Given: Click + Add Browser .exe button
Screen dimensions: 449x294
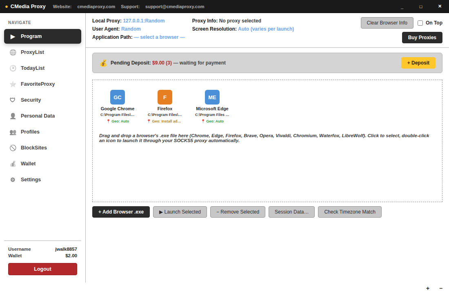Looking at the screenshot, I should click(121, 212).
